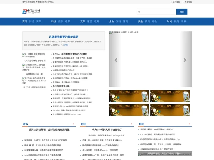The width and height of the screenshot is (214, 160).
Task: Open article 谁才是最强的大屏手机
Action: click(x=67, y=114)
